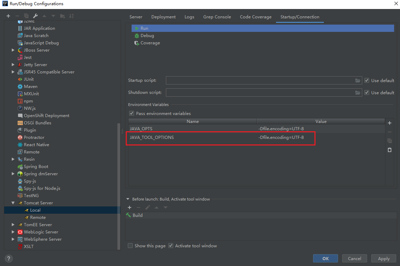Expand WebLogic Server node
Screen dimensions: 400x266
click(x=13, y=232)
